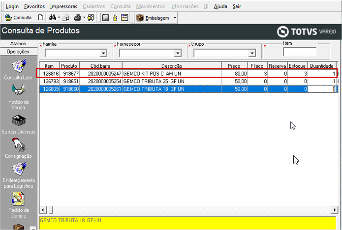Click the Cód.barra column header
Screen dimensions: 342x230
click(101, 66)
